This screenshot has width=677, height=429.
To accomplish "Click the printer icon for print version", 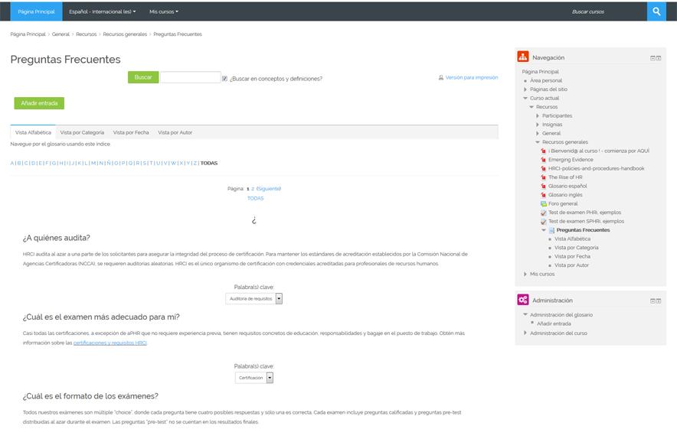I will (441, 77).
